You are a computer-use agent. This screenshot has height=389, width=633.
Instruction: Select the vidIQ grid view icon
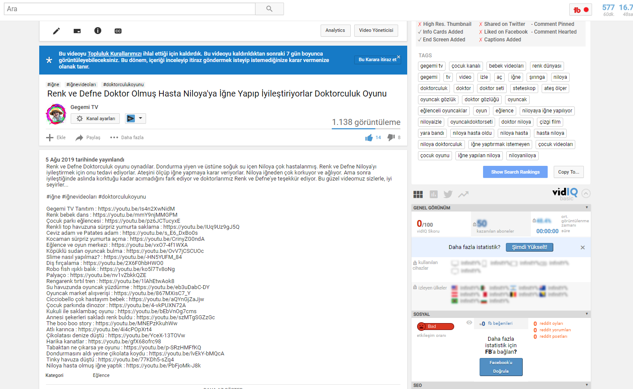418,194
